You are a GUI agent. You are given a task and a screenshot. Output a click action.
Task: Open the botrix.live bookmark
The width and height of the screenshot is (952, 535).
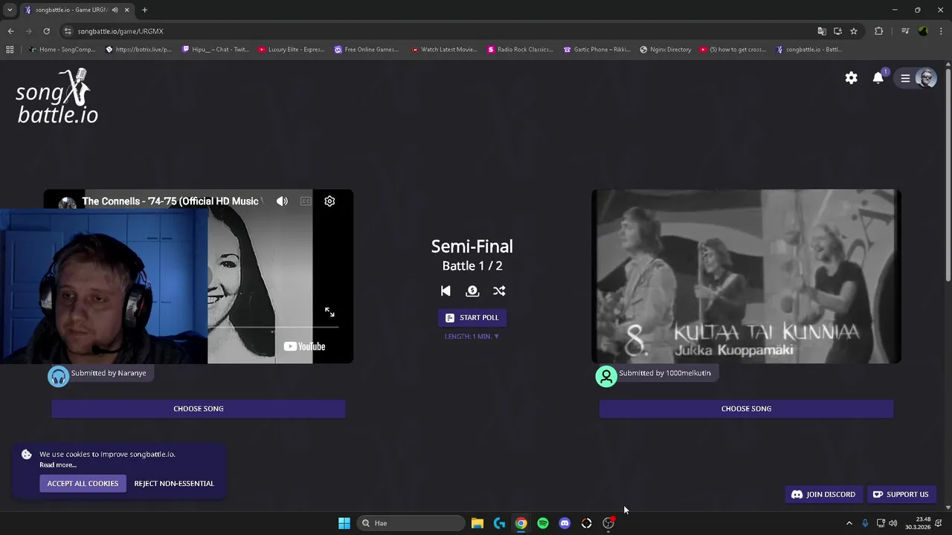click(x=139, y=50)
